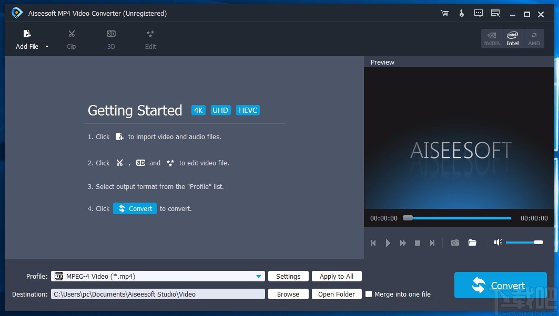Open profile Settings
This screenshot has width=559, height=316.
click(x=288, y=276)
